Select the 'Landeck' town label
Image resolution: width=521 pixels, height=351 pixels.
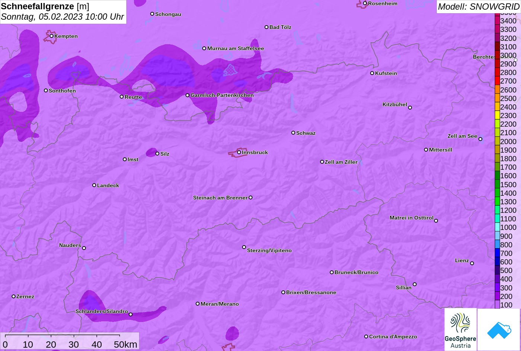pos(108,185)
